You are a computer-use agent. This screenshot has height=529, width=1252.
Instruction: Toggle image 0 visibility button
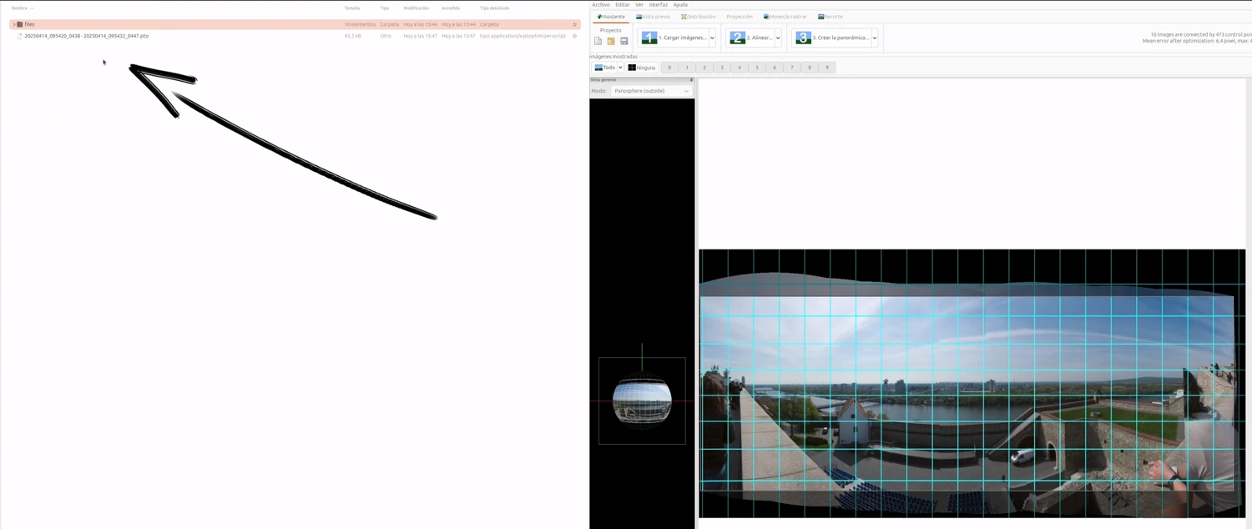tap(669, 68)
